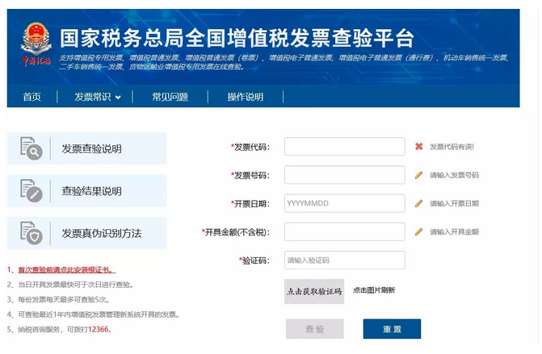Click the blue 重置 button
542x354 pixels.
392,329
